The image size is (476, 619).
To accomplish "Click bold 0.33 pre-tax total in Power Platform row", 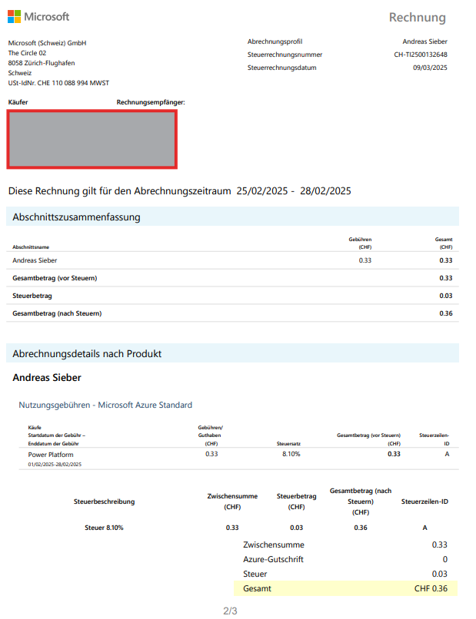I will click(394, 454).
